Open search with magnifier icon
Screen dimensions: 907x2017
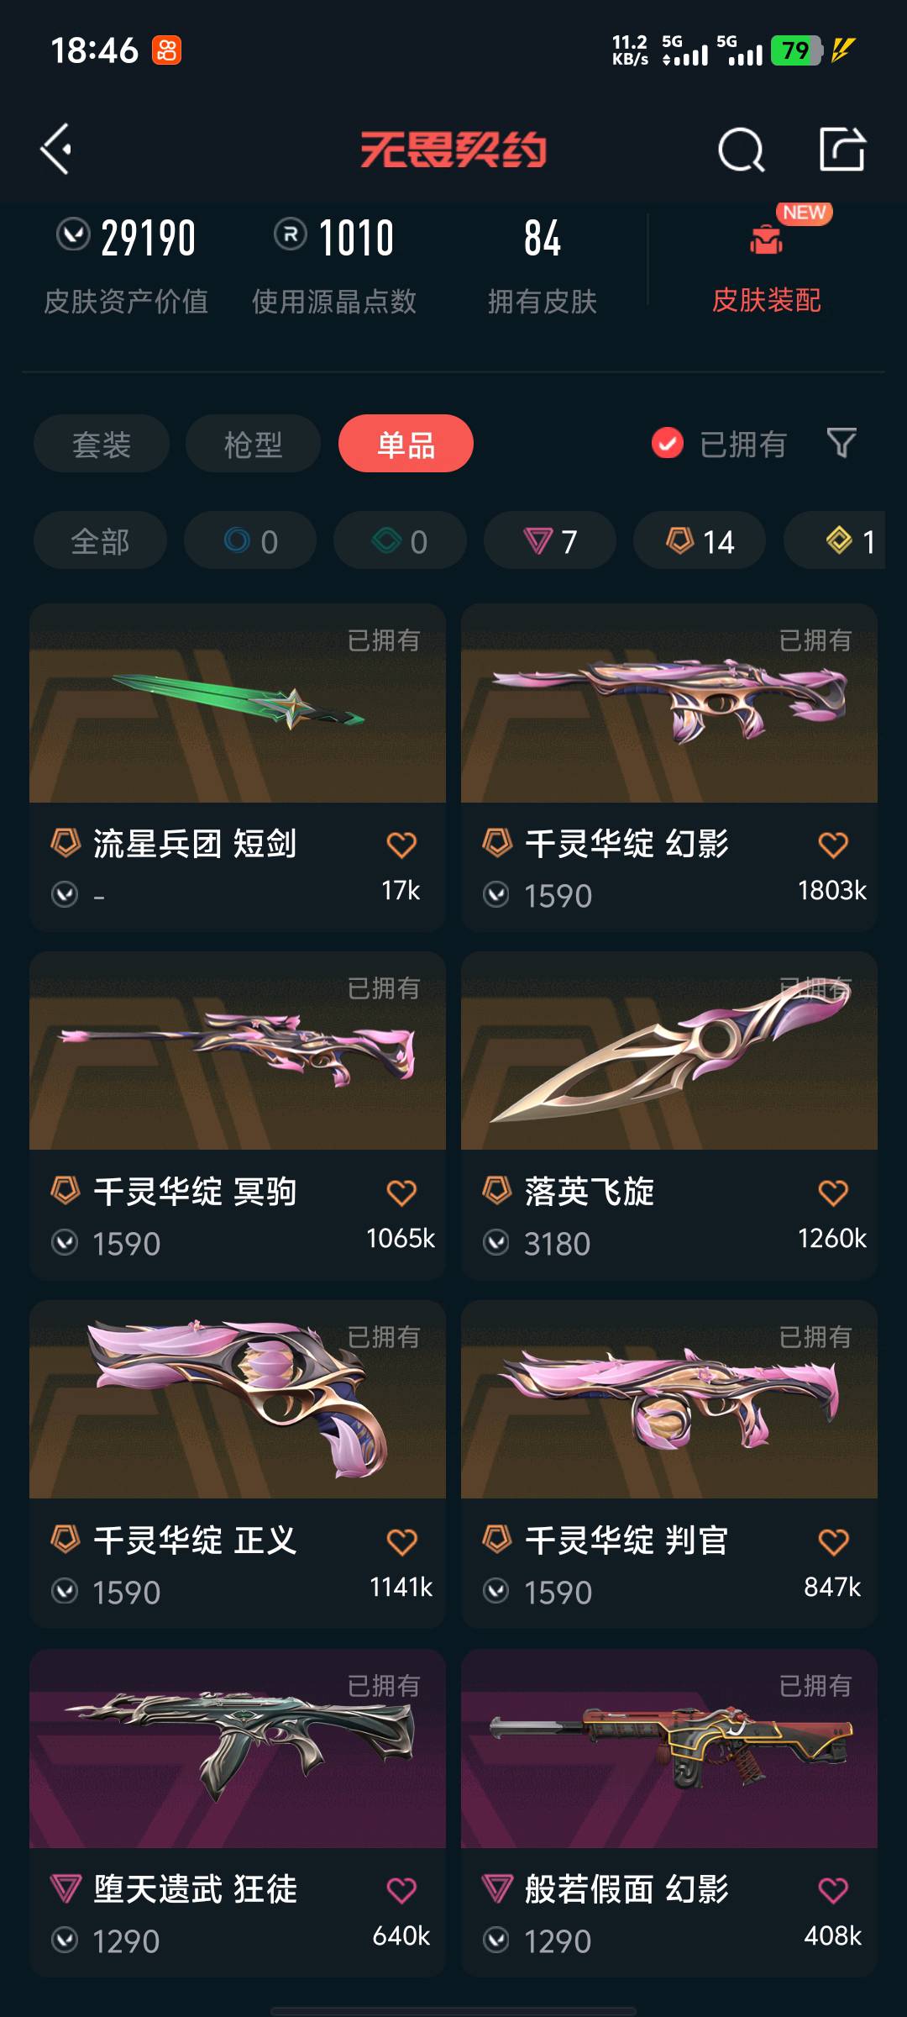tap(742, 150)
